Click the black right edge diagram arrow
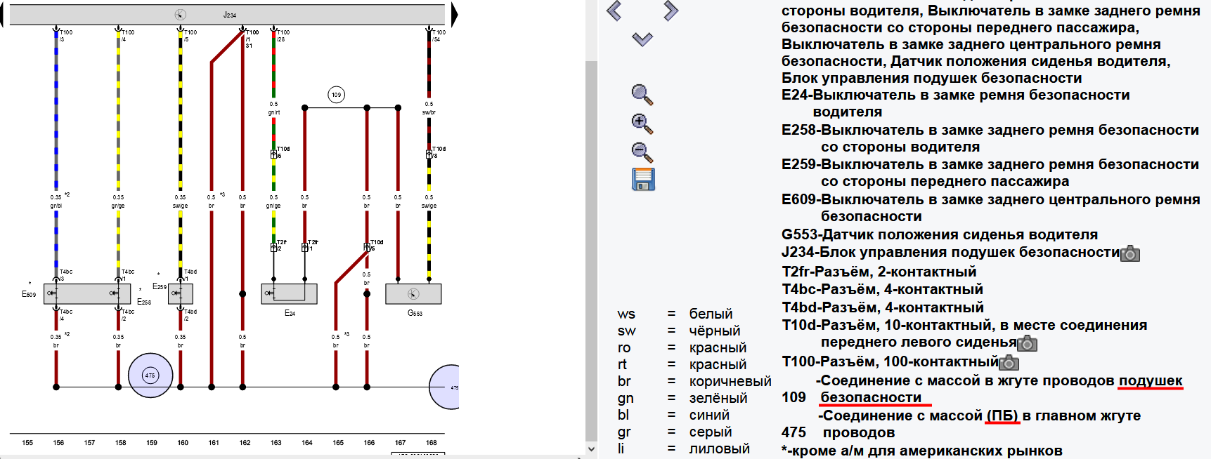Viewport: 1211px width, 459px height. click(455, 15)
